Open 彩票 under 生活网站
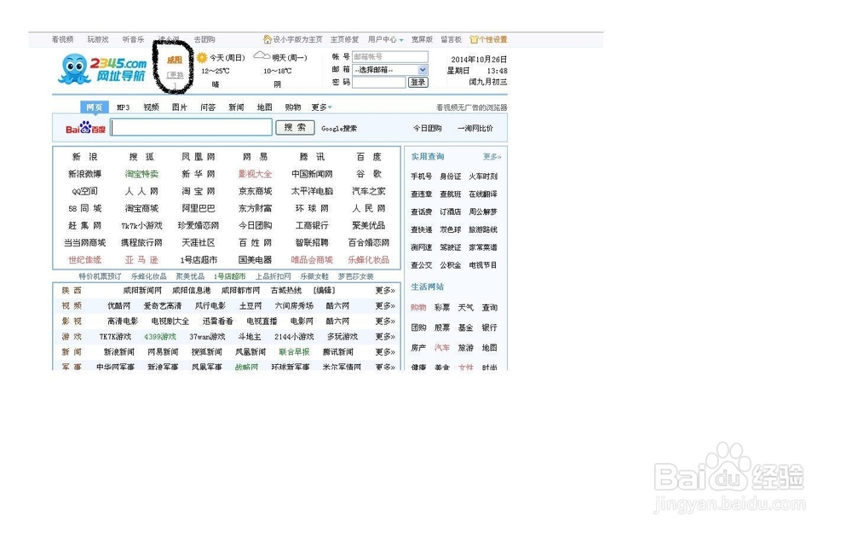 (x=442, y=307)
